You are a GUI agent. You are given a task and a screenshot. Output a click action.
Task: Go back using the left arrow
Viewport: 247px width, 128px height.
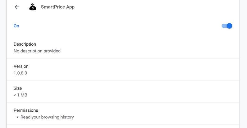click(x=17, y=7)
